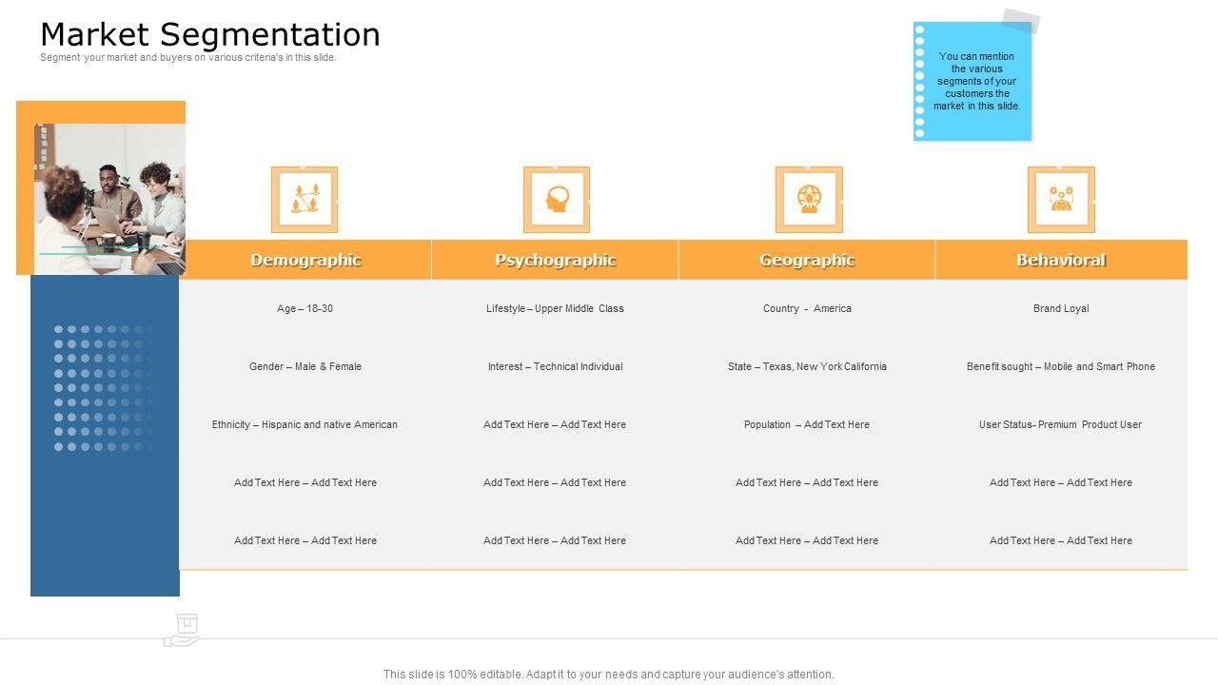Screen dimensions: 1218x685
Task: Click the blue sticky note
Action: 973,83
